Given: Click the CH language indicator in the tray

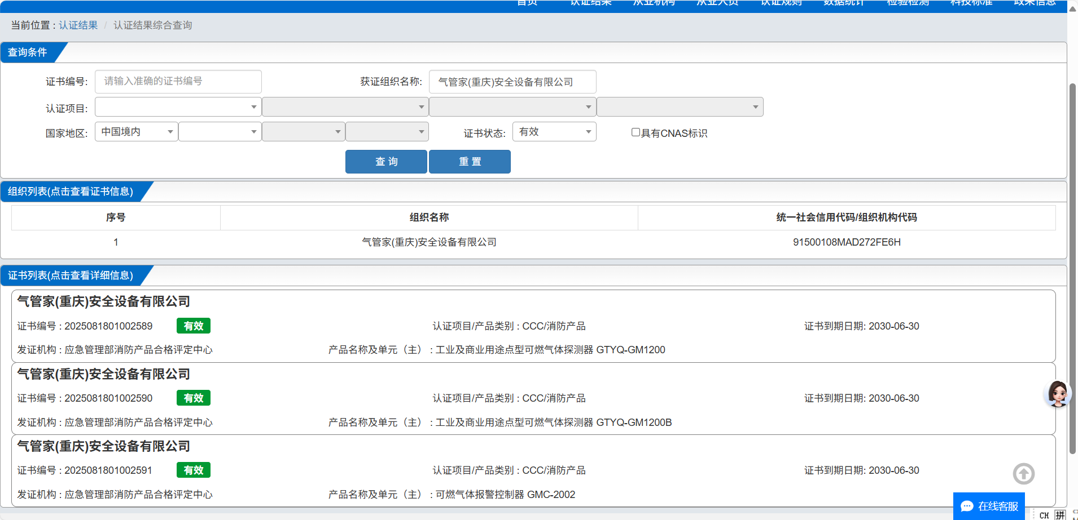Looking at the screenshot, I should point(1044,515).
